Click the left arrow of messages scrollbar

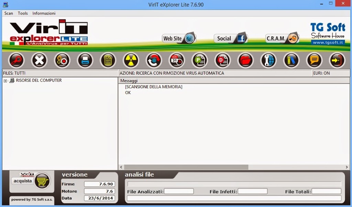[x=121, y=167]
